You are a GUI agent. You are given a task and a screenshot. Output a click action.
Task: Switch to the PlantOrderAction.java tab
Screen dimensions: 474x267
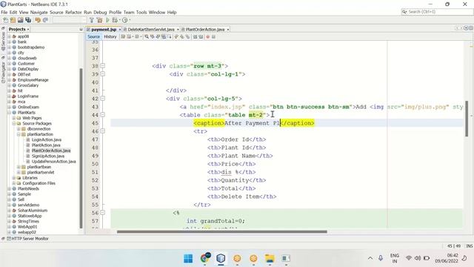[205, 30]
